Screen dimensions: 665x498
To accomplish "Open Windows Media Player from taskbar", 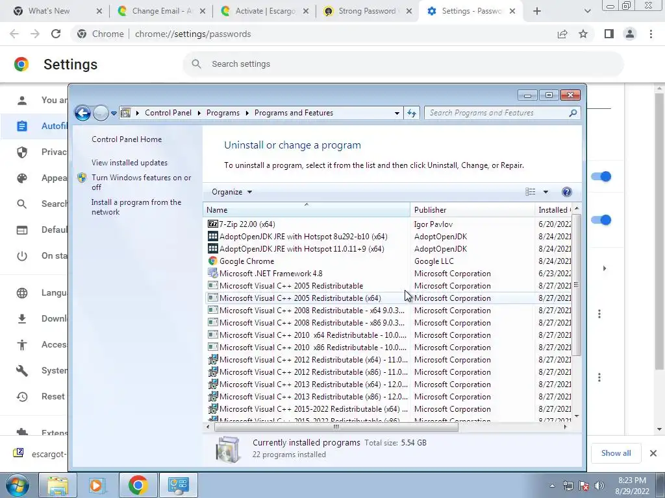I will 97,485.
